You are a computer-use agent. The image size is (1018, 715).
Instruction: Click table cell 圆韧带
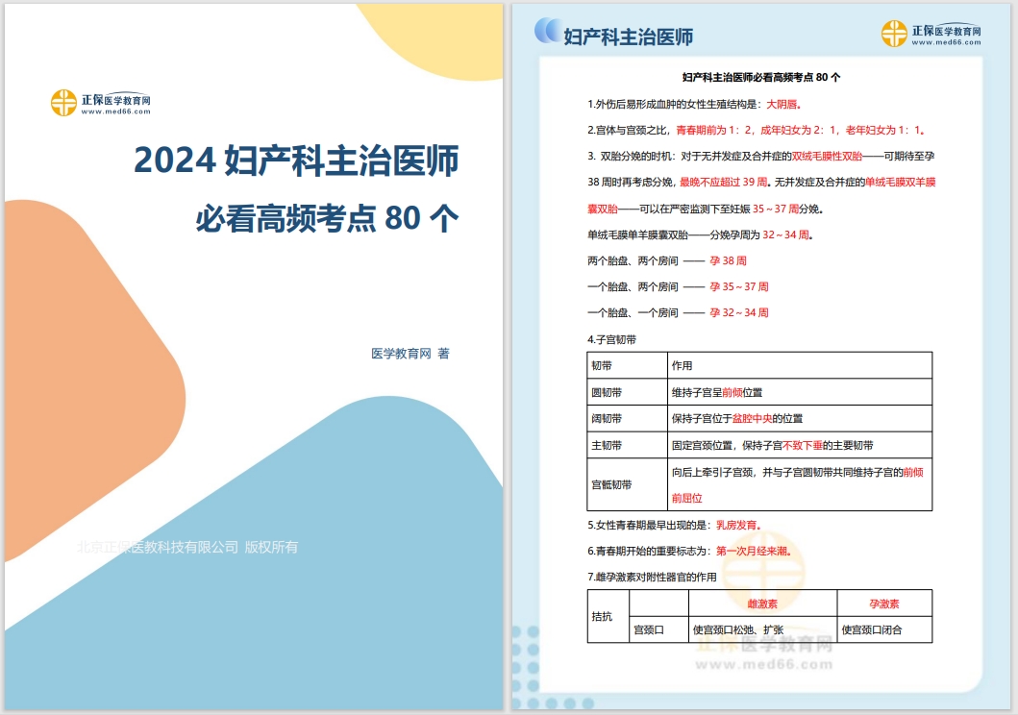[627, 392]
